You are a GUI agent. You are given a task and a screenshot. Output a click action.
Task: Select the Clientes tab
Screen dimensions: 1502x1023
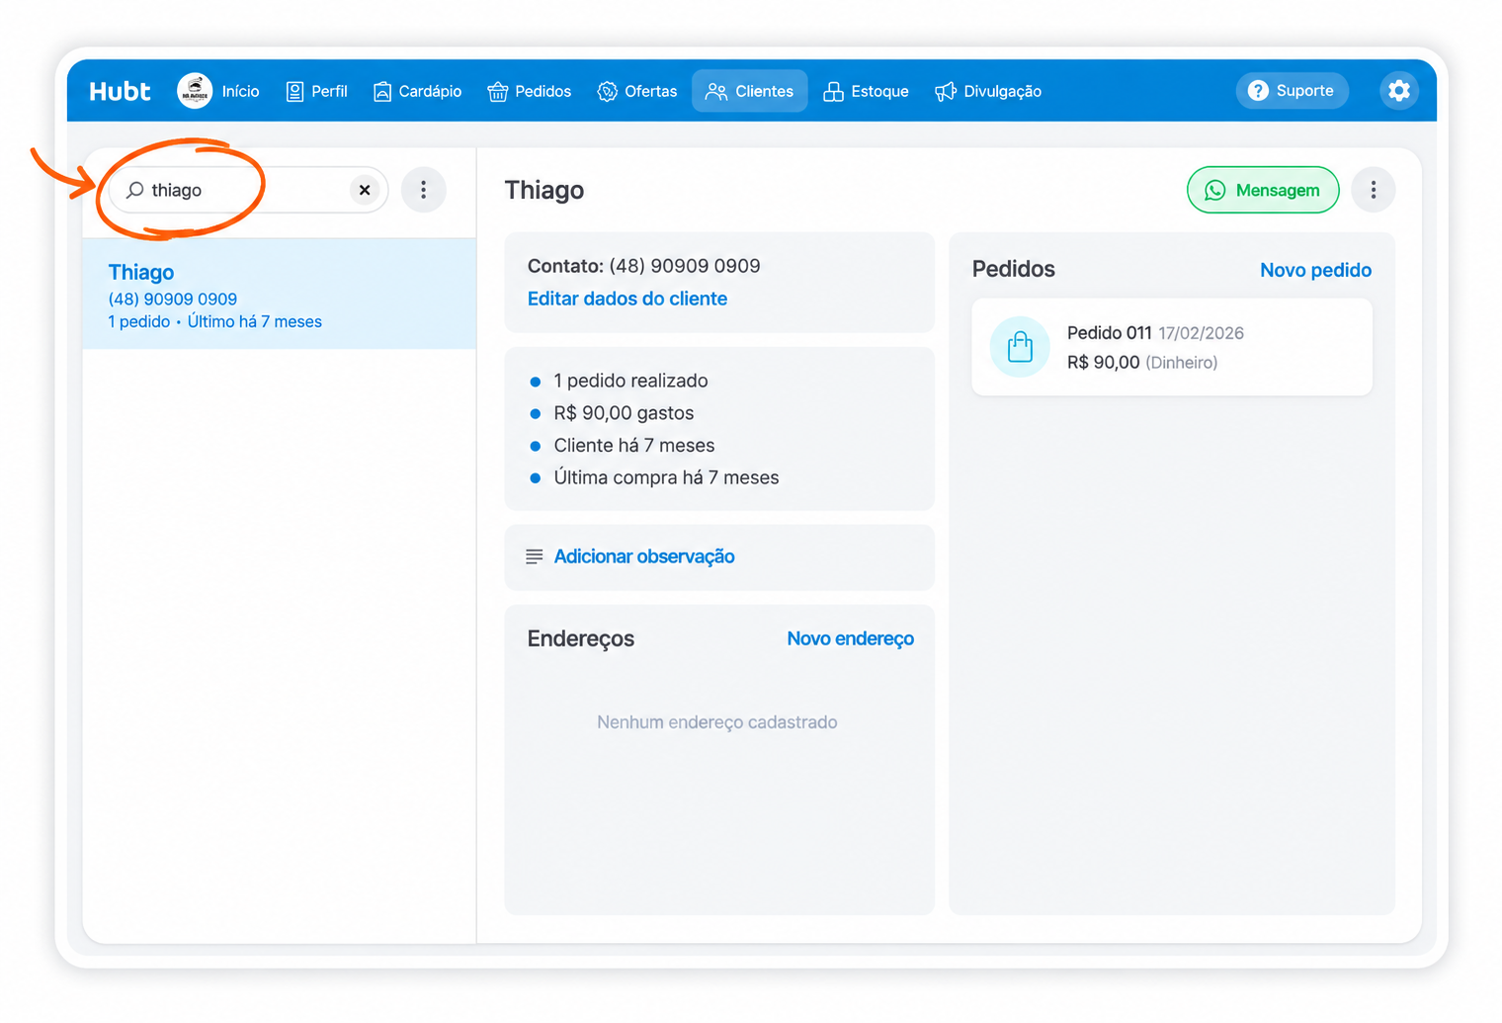(749, 91)
